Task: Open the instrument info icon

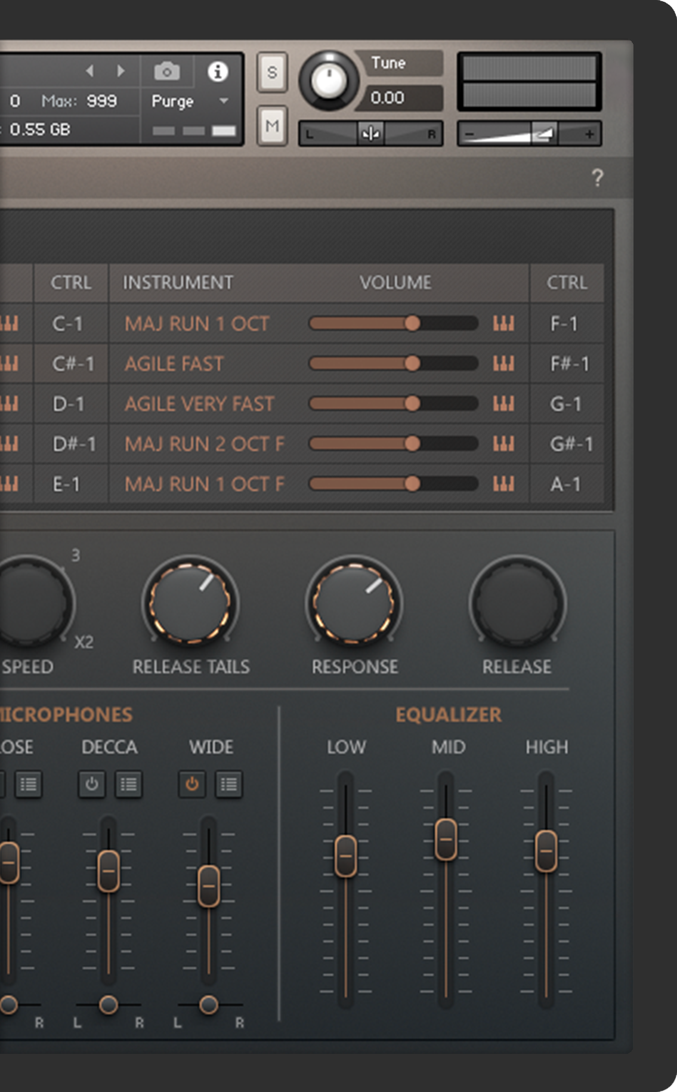Action: point(218,72)
